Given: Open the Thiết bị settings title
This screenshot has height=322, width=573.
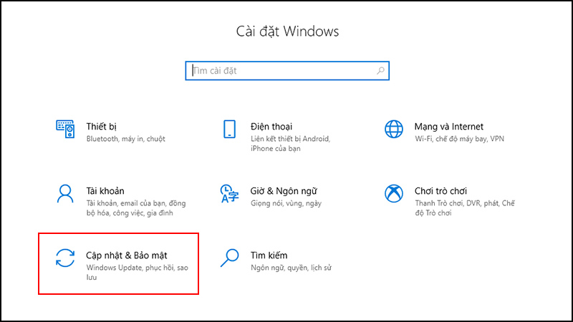Looking at the screenshot, I should point(101,127).
